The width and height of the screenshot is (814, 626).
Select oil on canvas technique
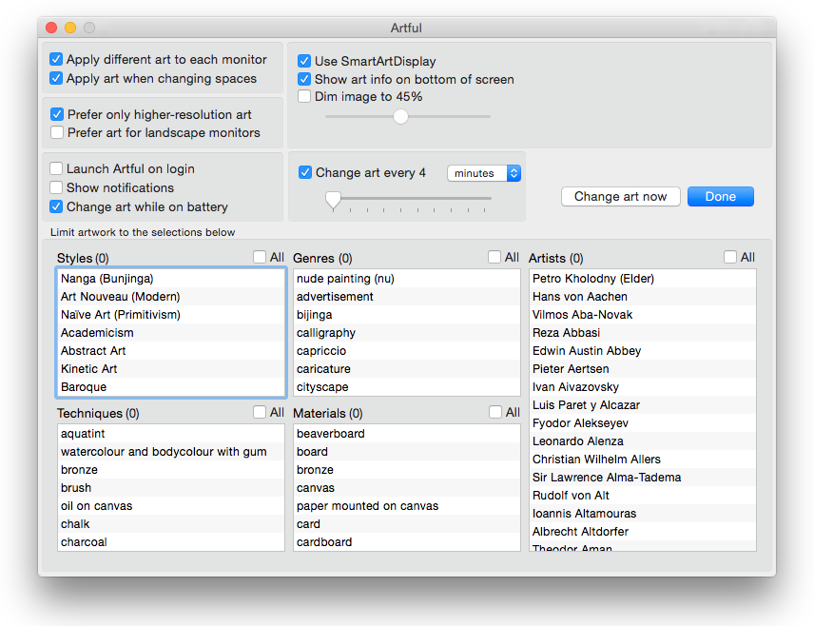click(171, 506)
